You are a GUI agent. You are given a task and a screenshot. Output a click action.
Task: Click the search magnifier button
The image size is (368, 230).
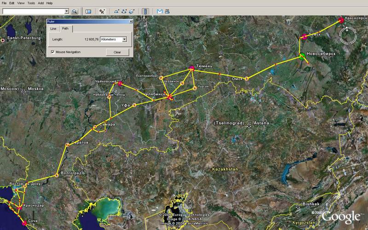coord(75,11)
